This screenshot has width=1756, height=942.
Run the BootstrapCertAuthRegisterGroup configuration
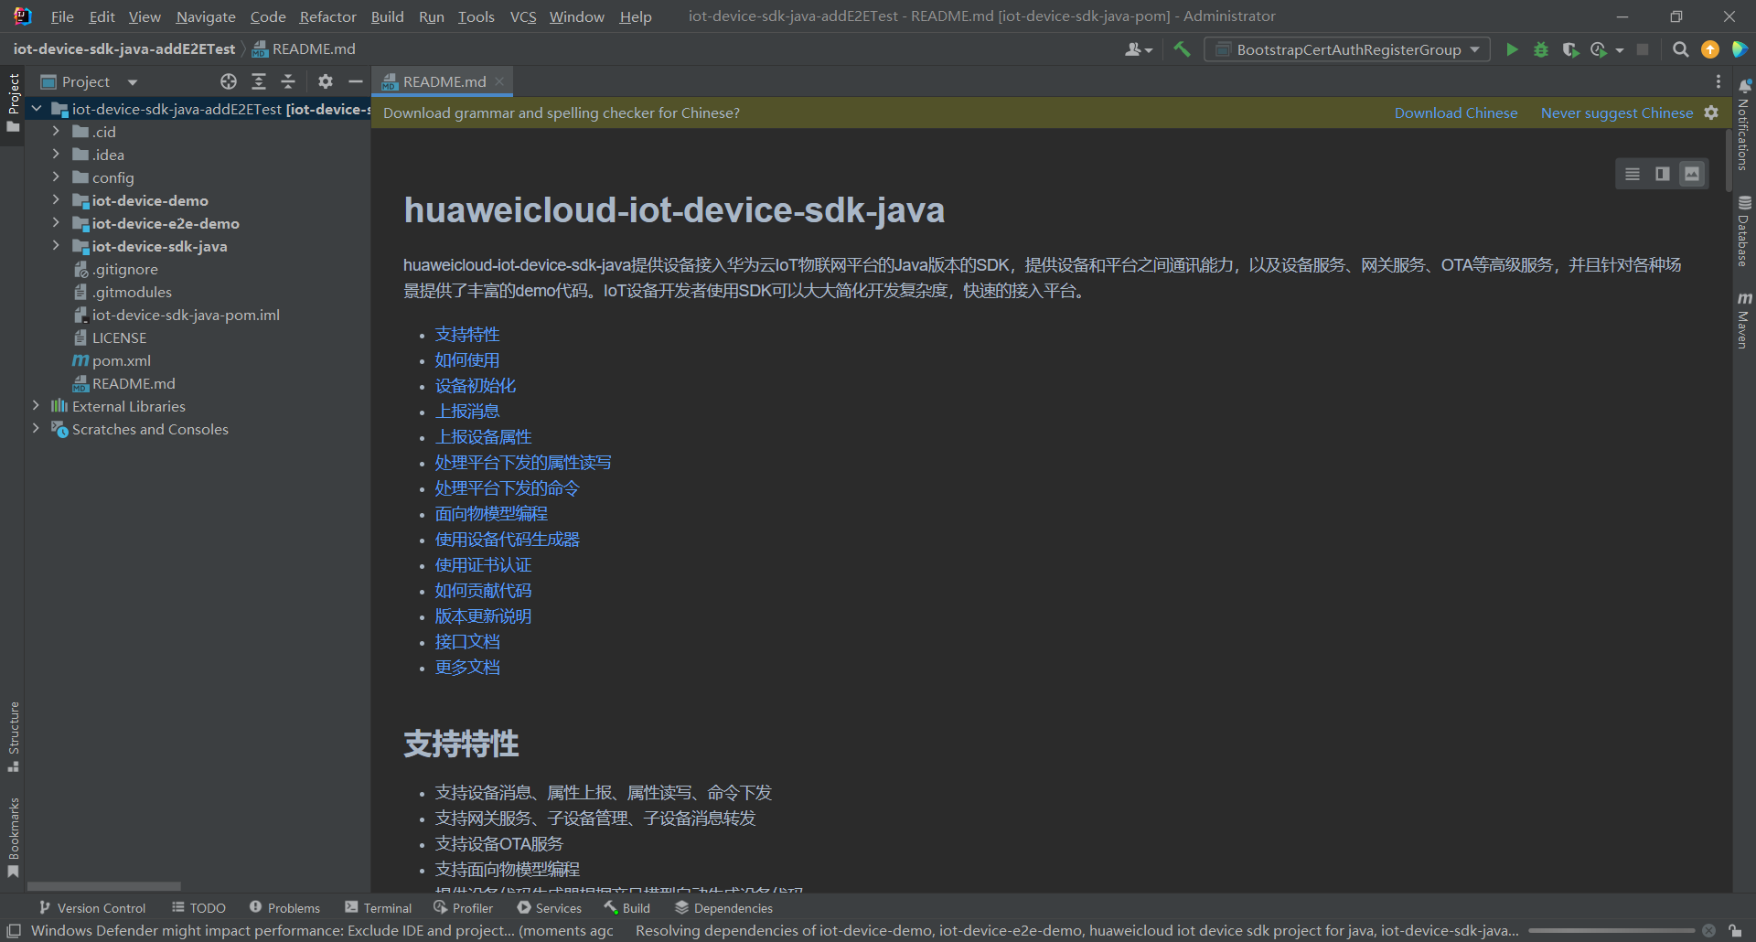1512,49
